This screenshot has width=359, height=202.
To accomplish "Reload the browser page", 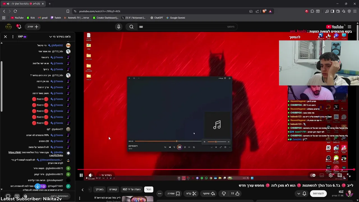I will (x=15, y=11).
